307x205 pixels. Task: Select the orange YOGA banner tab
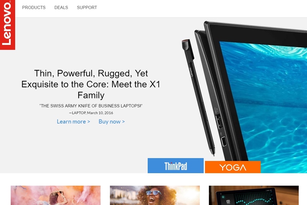coord(232,167)
